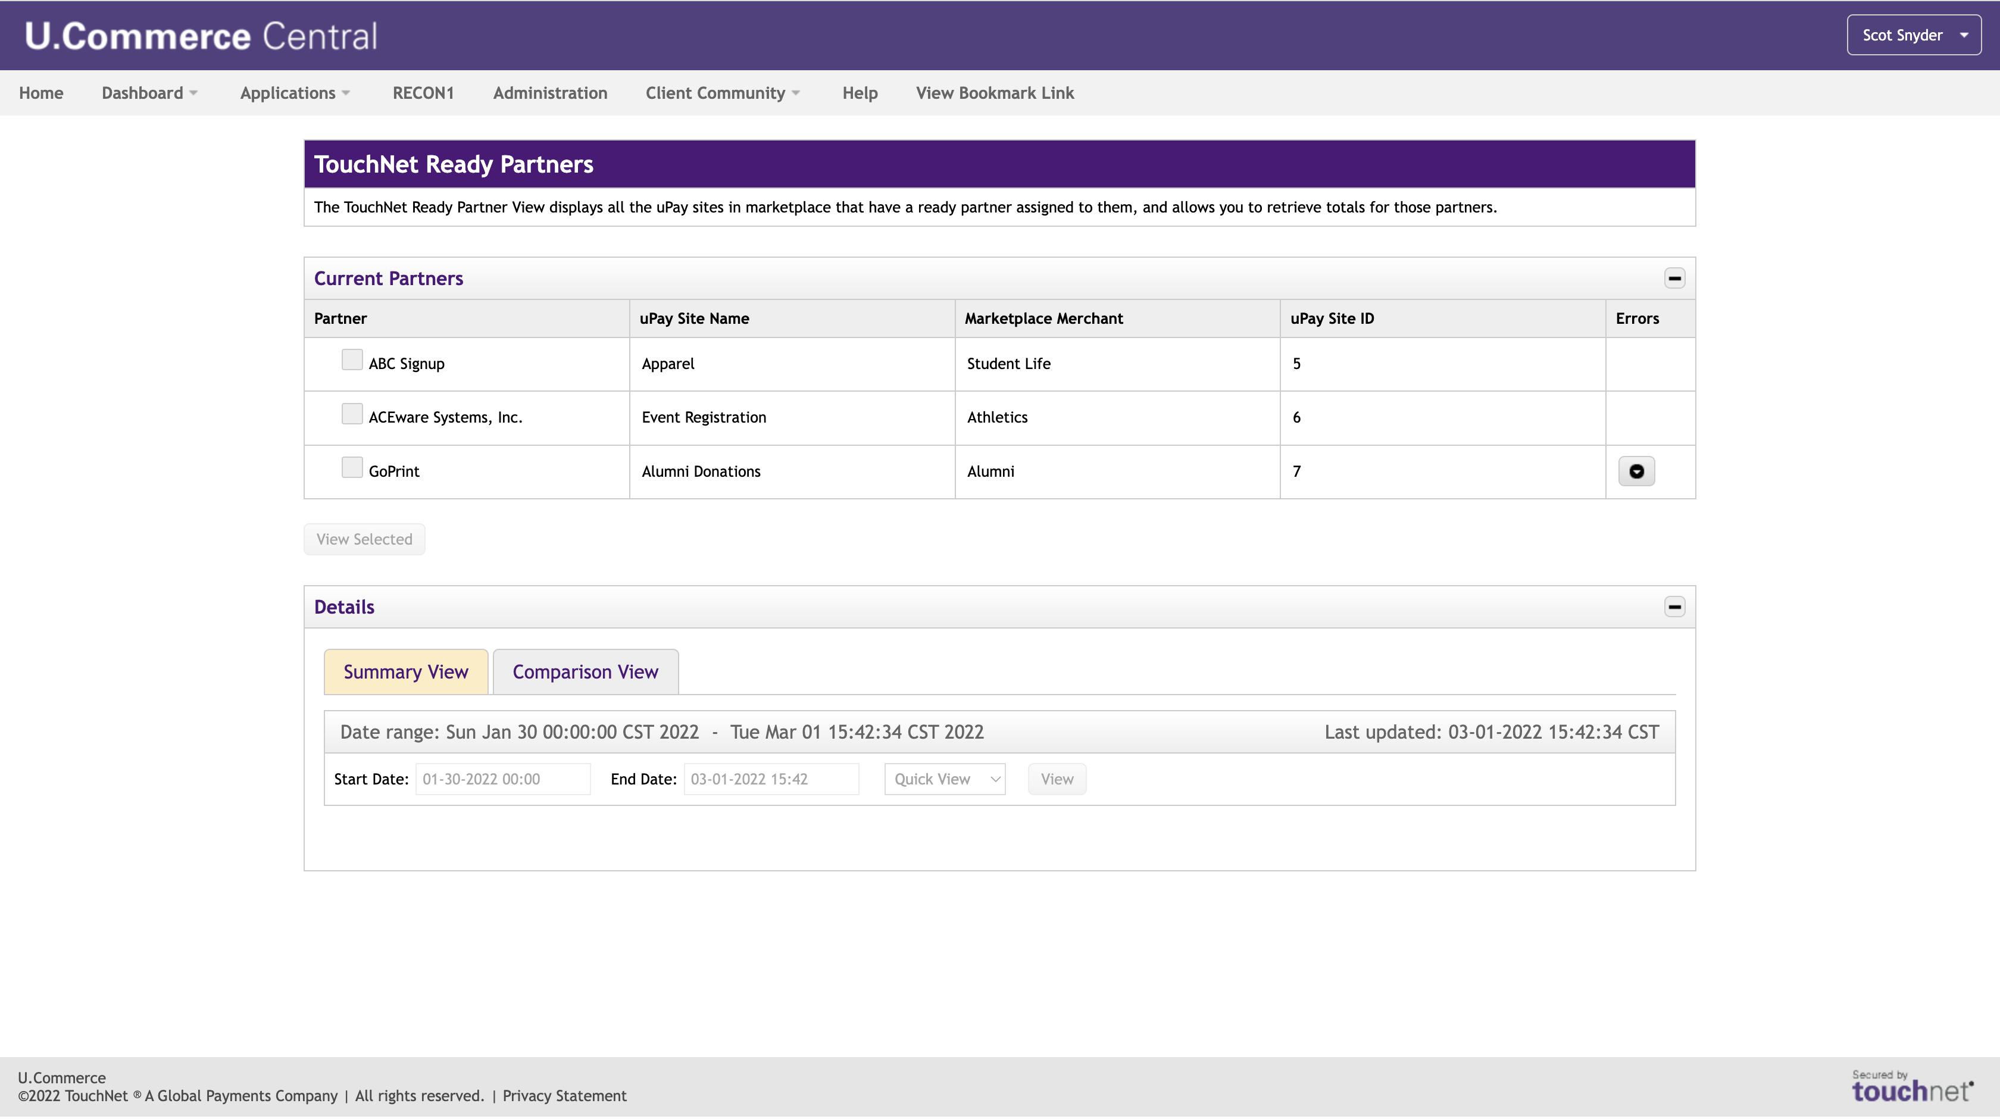The width and height of the screenshot is (2000, 1119).
Task: Click the Start Date input field
Action: pos(502,779)
